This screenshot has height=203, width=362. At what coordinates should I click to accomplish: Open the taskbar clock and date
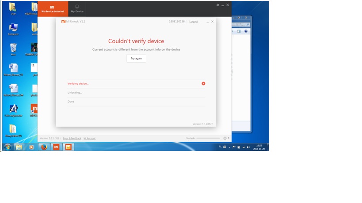coord(259,147)
